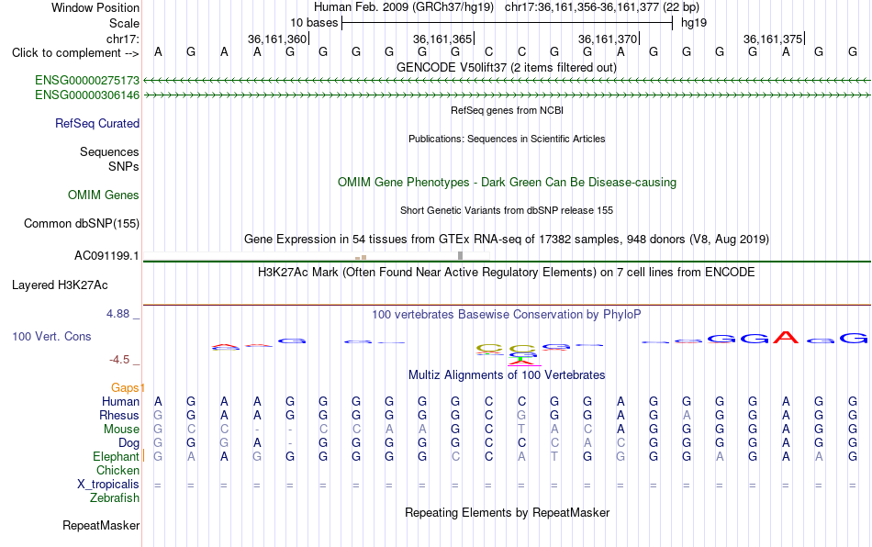872x547 pixels.
Task: Click the 4.88 PhyloP upper scale value
Action: (x=117, y=314)
